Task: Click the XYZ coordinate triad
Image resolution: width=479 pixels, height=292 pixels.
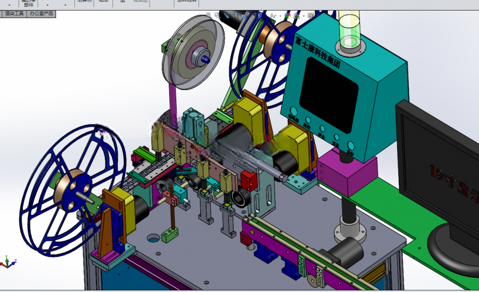Action: [x=8, y=263]
